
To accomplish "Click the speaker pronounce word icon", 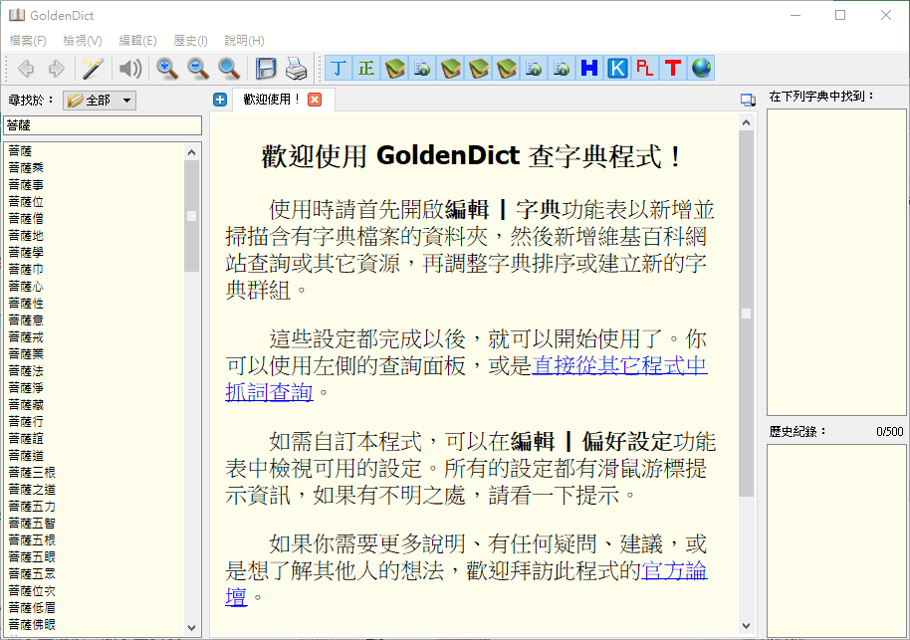I will point(130,69).
